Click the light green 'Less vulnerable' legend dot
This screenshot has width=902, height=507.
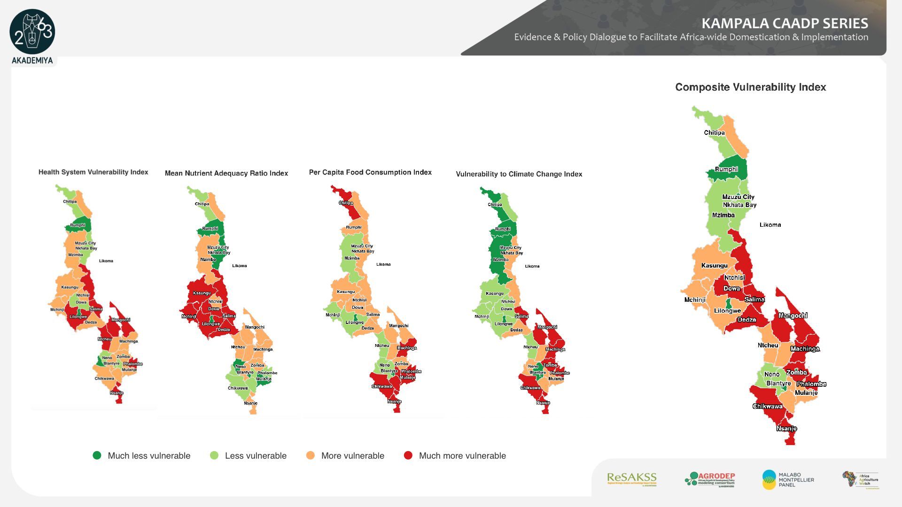pyautogui.click(x=214, y=455)
